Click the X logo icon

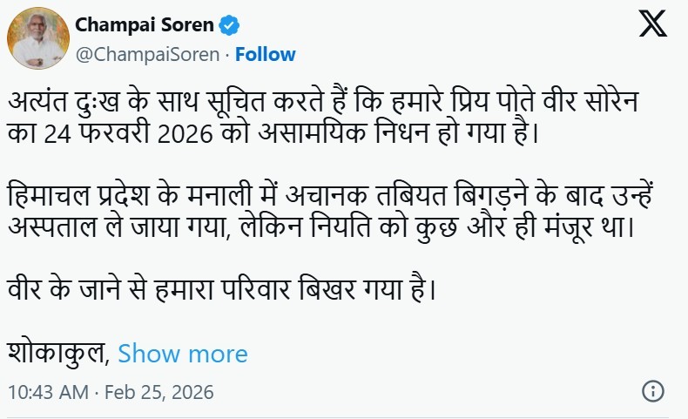click(x=653, y=24)
